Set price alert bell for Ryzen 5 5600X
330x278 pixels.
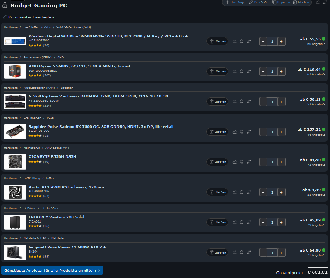pos(242,71)
